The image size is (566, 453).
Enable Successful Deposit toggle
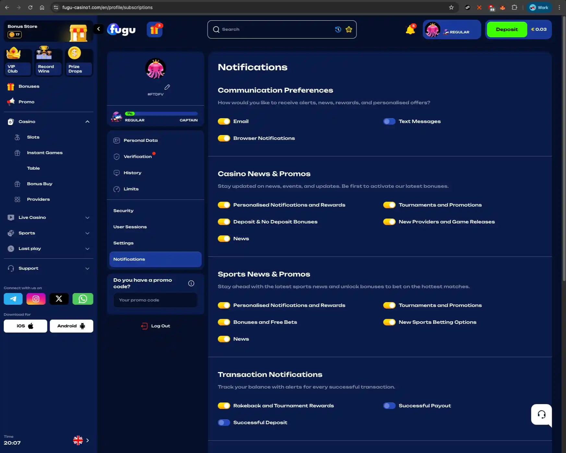pyautogui.click(x=224, y=423)
